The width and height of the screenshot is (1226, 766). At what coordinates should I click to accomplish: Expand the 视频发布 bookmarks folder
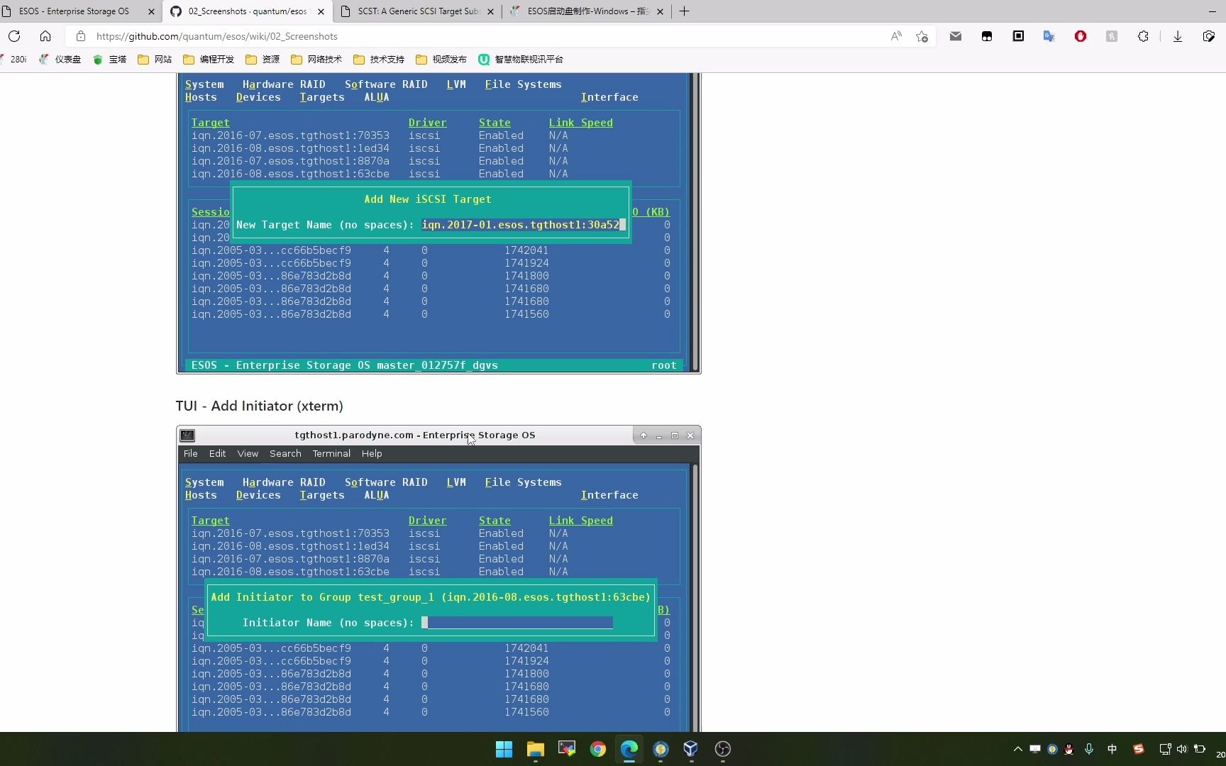[441, 60]
